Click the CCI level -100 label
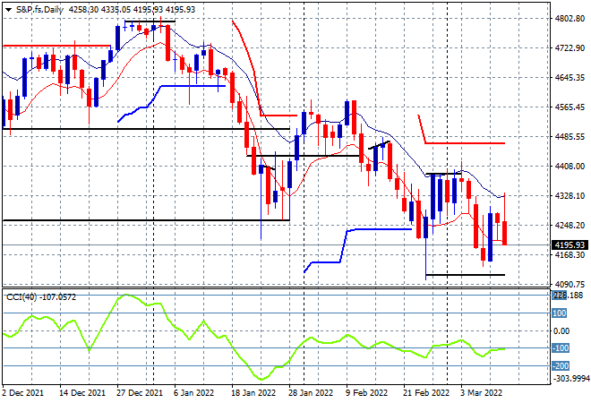Screen dimensions: 591x403 click(561, 348)
